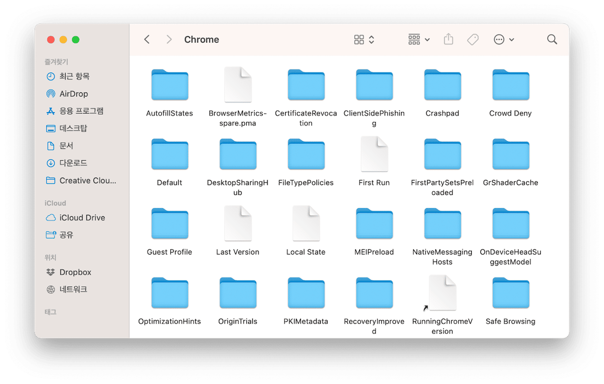604x384 pixels.
Task: Open the more actions ellipsis menu
Action: [x=504, y=40]
